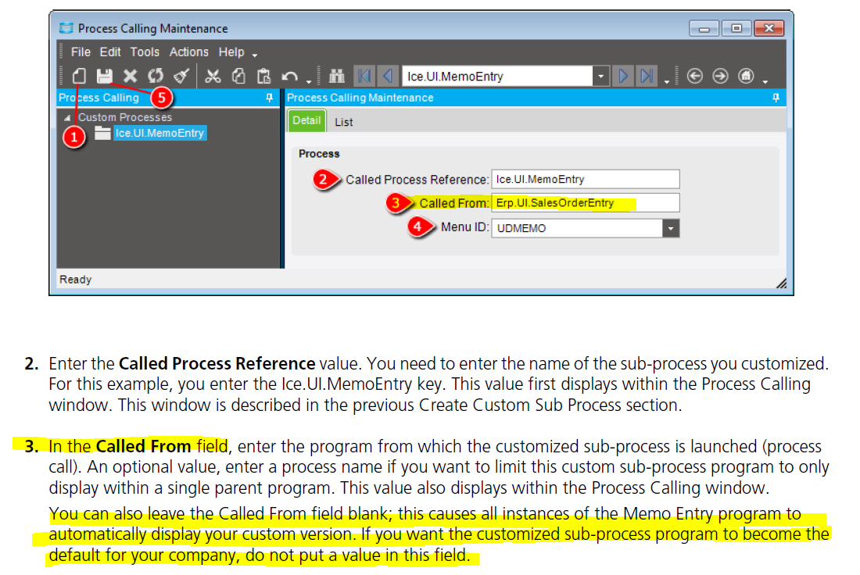Click the window resize grip corner
The image size is (860, 575).
tap(781, 283)
